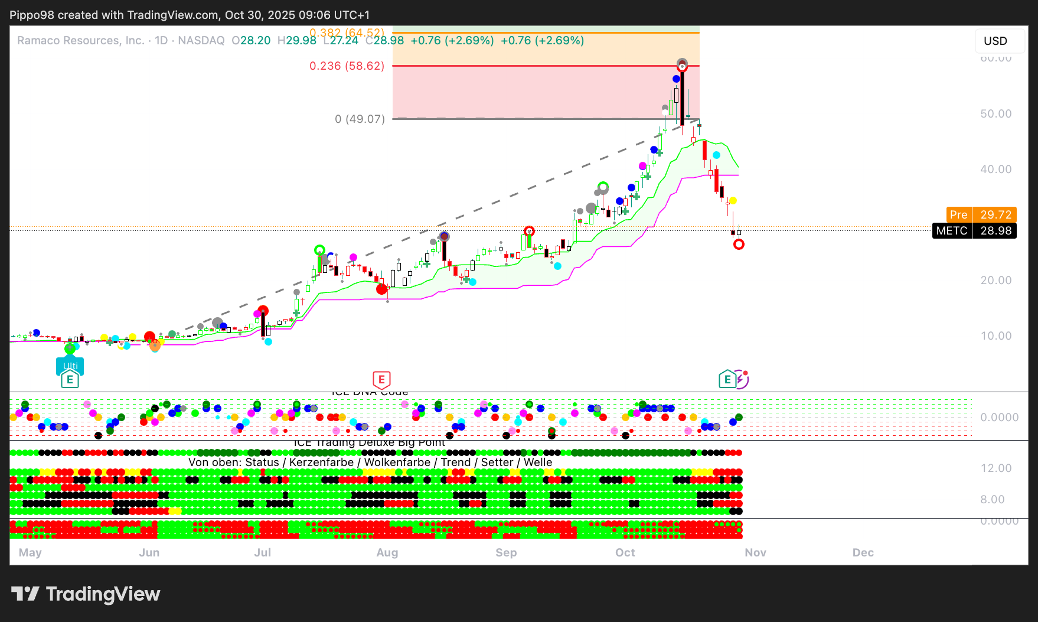Image resolution: width=1038 pixels, height=622 pixels.
Task: Click the red earnings E marker in August
Action: (381, 379)
